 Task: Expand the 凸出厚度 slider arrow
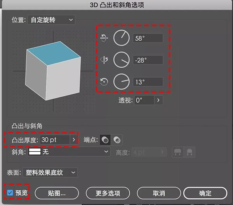[73, 140]
